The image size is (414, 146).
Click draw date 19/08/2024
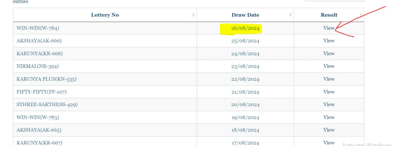(x=245, y=117)
